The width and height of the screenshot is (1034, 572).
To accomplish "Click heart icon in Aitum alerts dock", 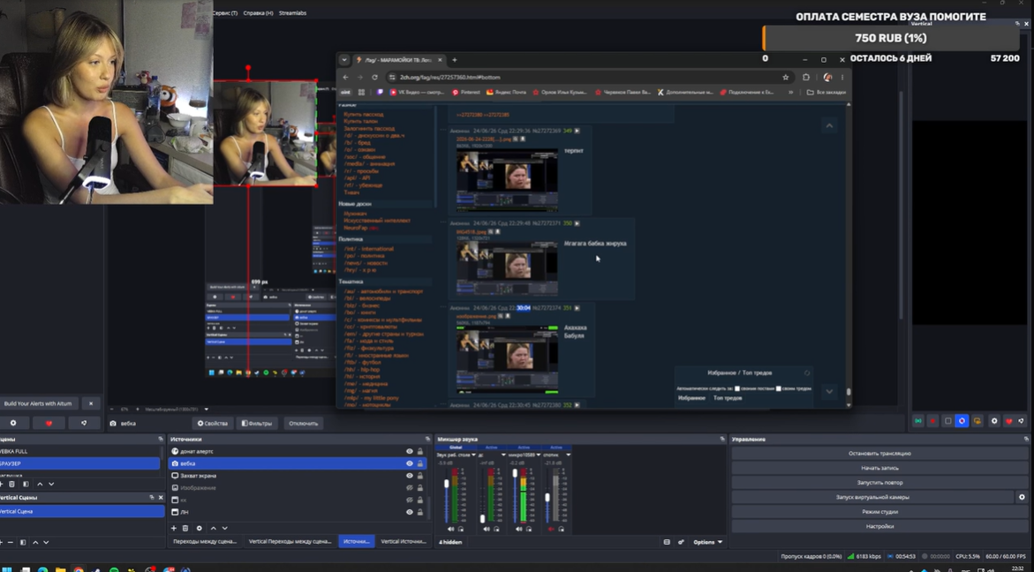I will click(49, 423).
